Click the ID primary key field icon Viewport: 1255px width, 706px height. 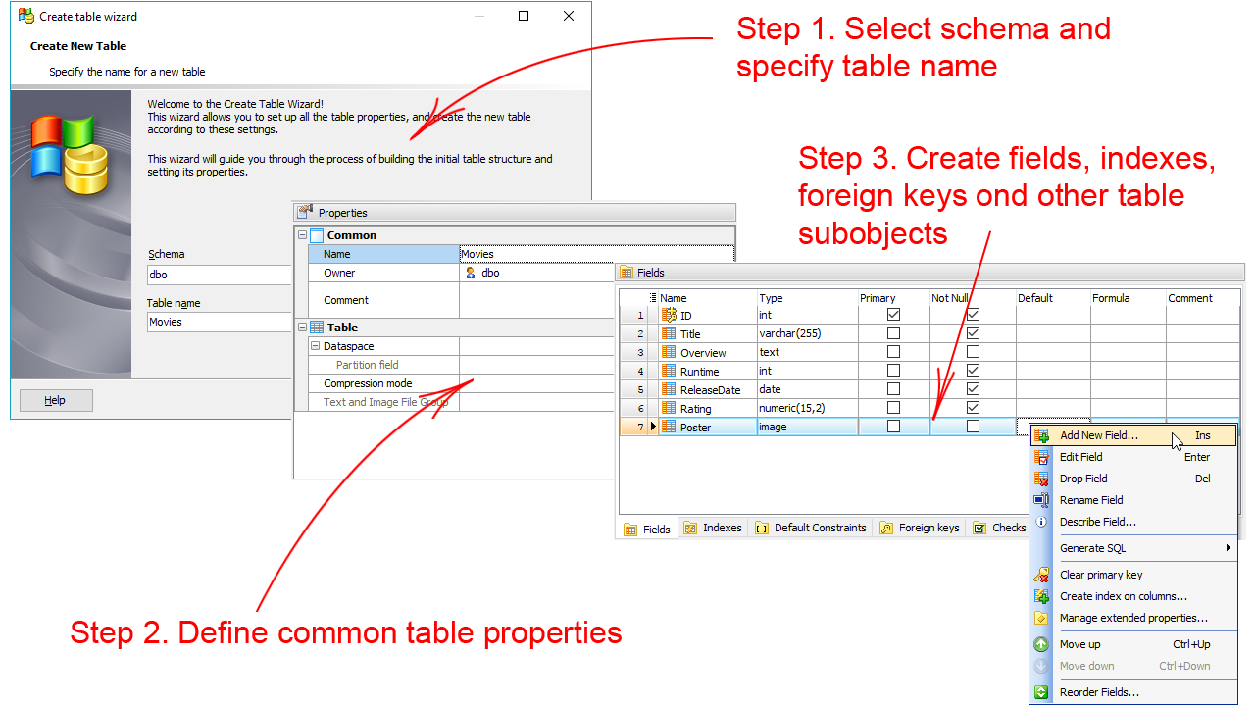point(670,315)
